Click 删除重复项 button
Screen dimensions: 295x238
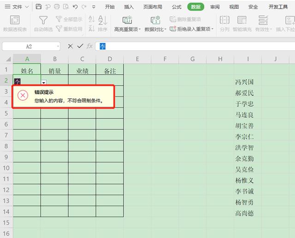point(185,19)
